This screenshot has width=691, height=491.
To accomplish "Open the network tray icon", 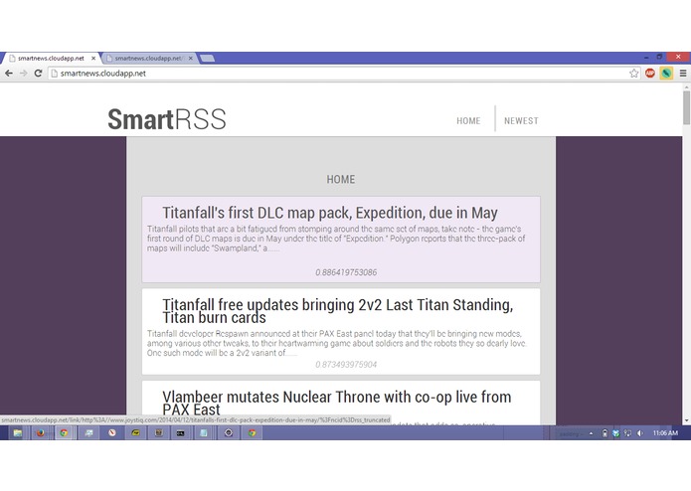I will tap(628, 433).
